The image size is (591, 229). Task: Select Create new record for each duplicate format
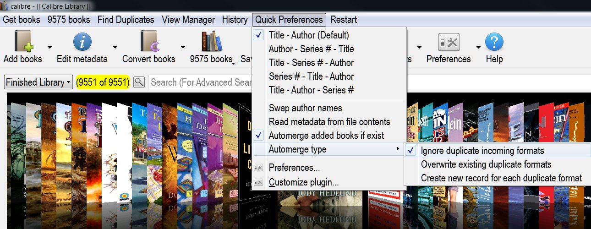(x=498, y=178)
